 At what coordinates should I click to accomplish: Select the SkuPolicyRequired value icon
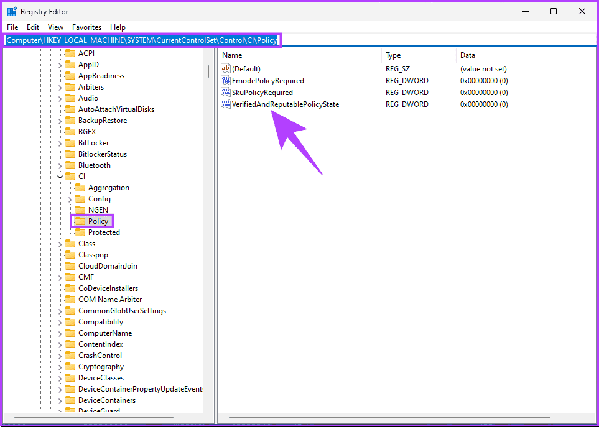point(226,93)
